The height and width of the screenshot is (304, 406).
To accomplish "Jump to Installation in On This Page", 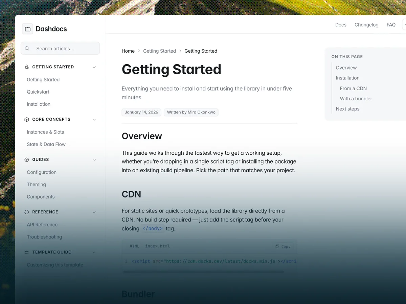I will pos(347,78).
